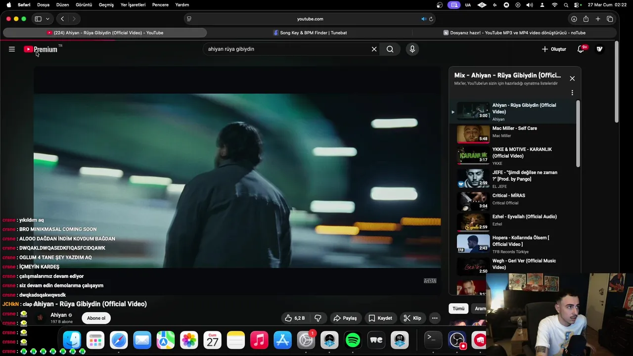This screenshot has width=633, height=356.
Task: Expand sidebar options dropdown arrow
Action: [x=47, y=19]
